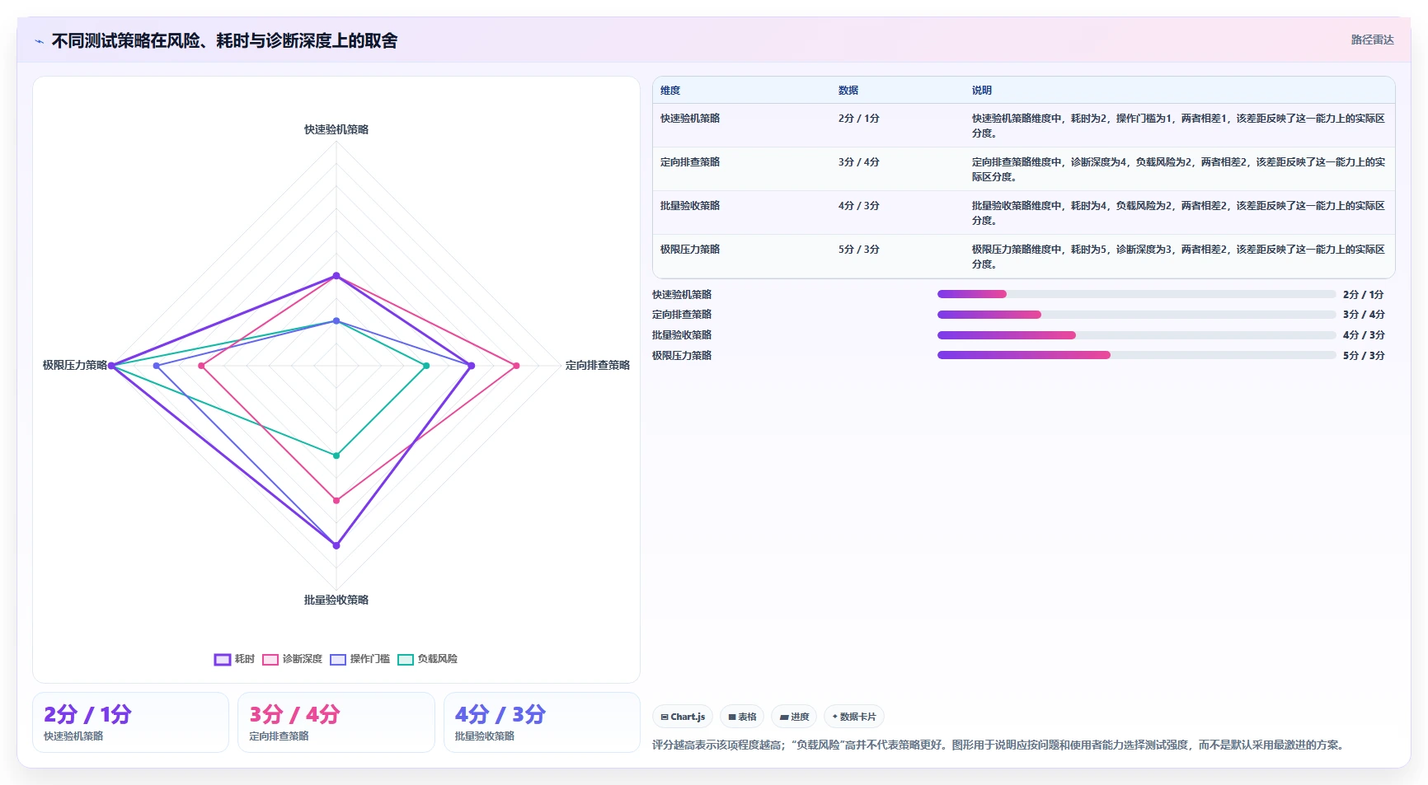Click the 定向排查策略 progress bar
The image size is (1428, 785).
click(x=1136, y=315)
